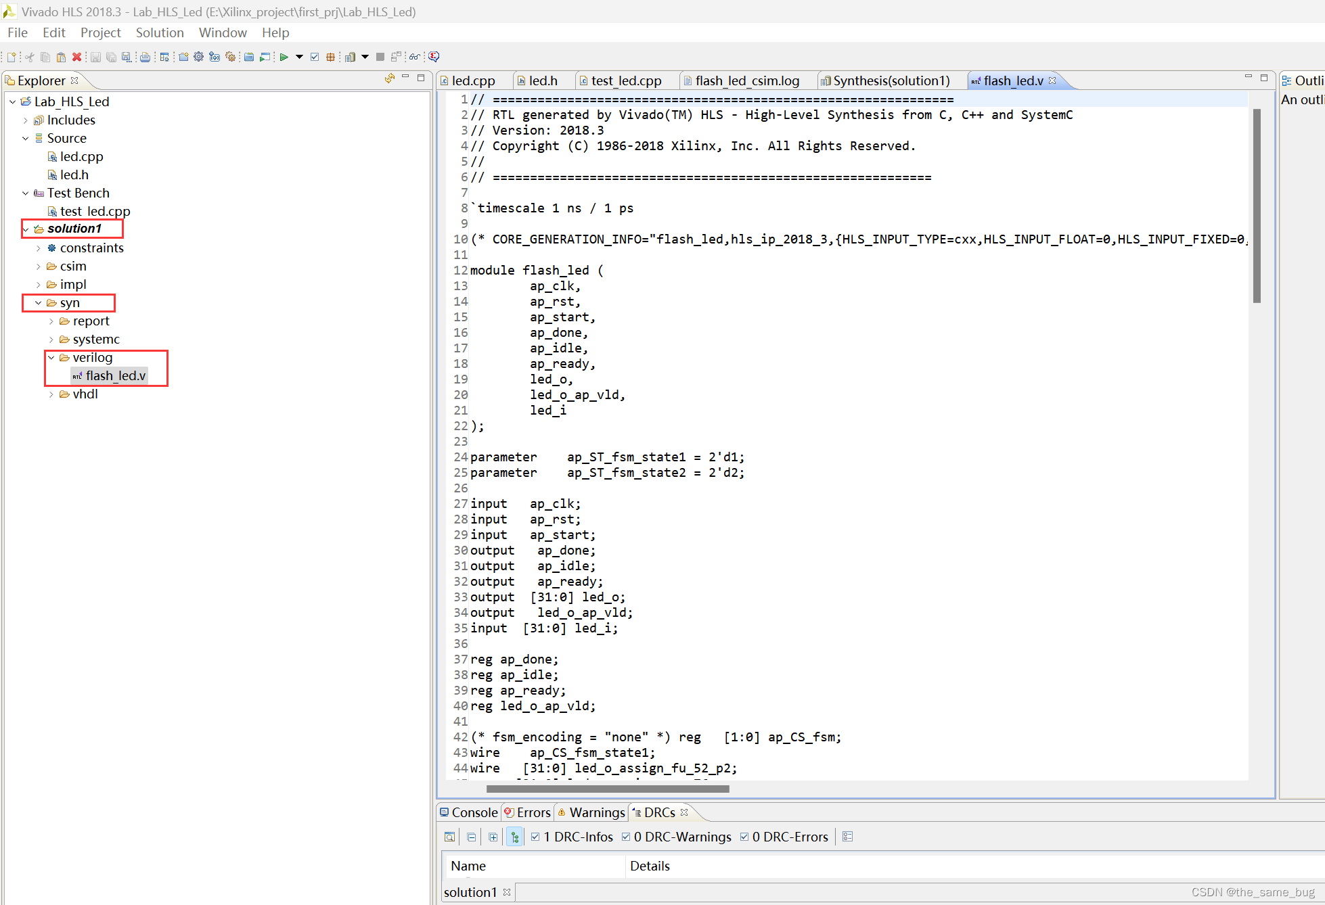Click the glasses compare reports icon
The image size is (1325, 905).
click(414, 57)
